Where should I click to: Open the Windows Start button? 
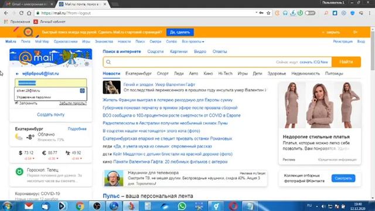point(7,206)
